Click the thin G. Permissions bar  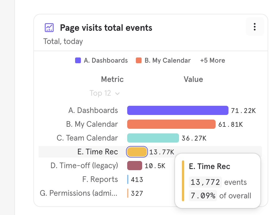pyautogui.click(x=128, y=193)
